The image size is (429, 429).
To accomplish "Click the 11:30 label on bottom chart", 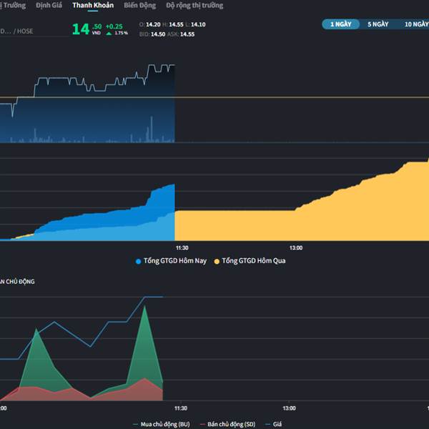I will coord(181,408).
